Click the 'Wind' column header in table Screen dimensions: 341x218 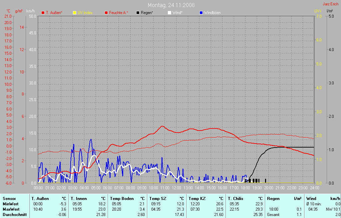311,199
